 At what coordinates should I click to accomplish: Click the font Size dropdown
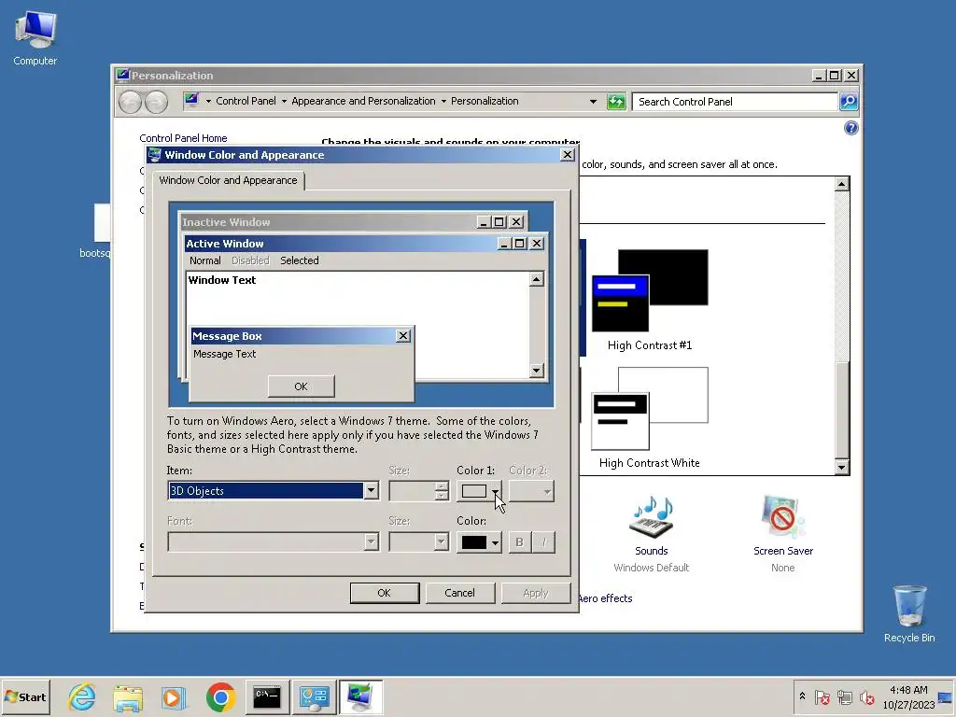pyautogui.click(x=419, y=542)
